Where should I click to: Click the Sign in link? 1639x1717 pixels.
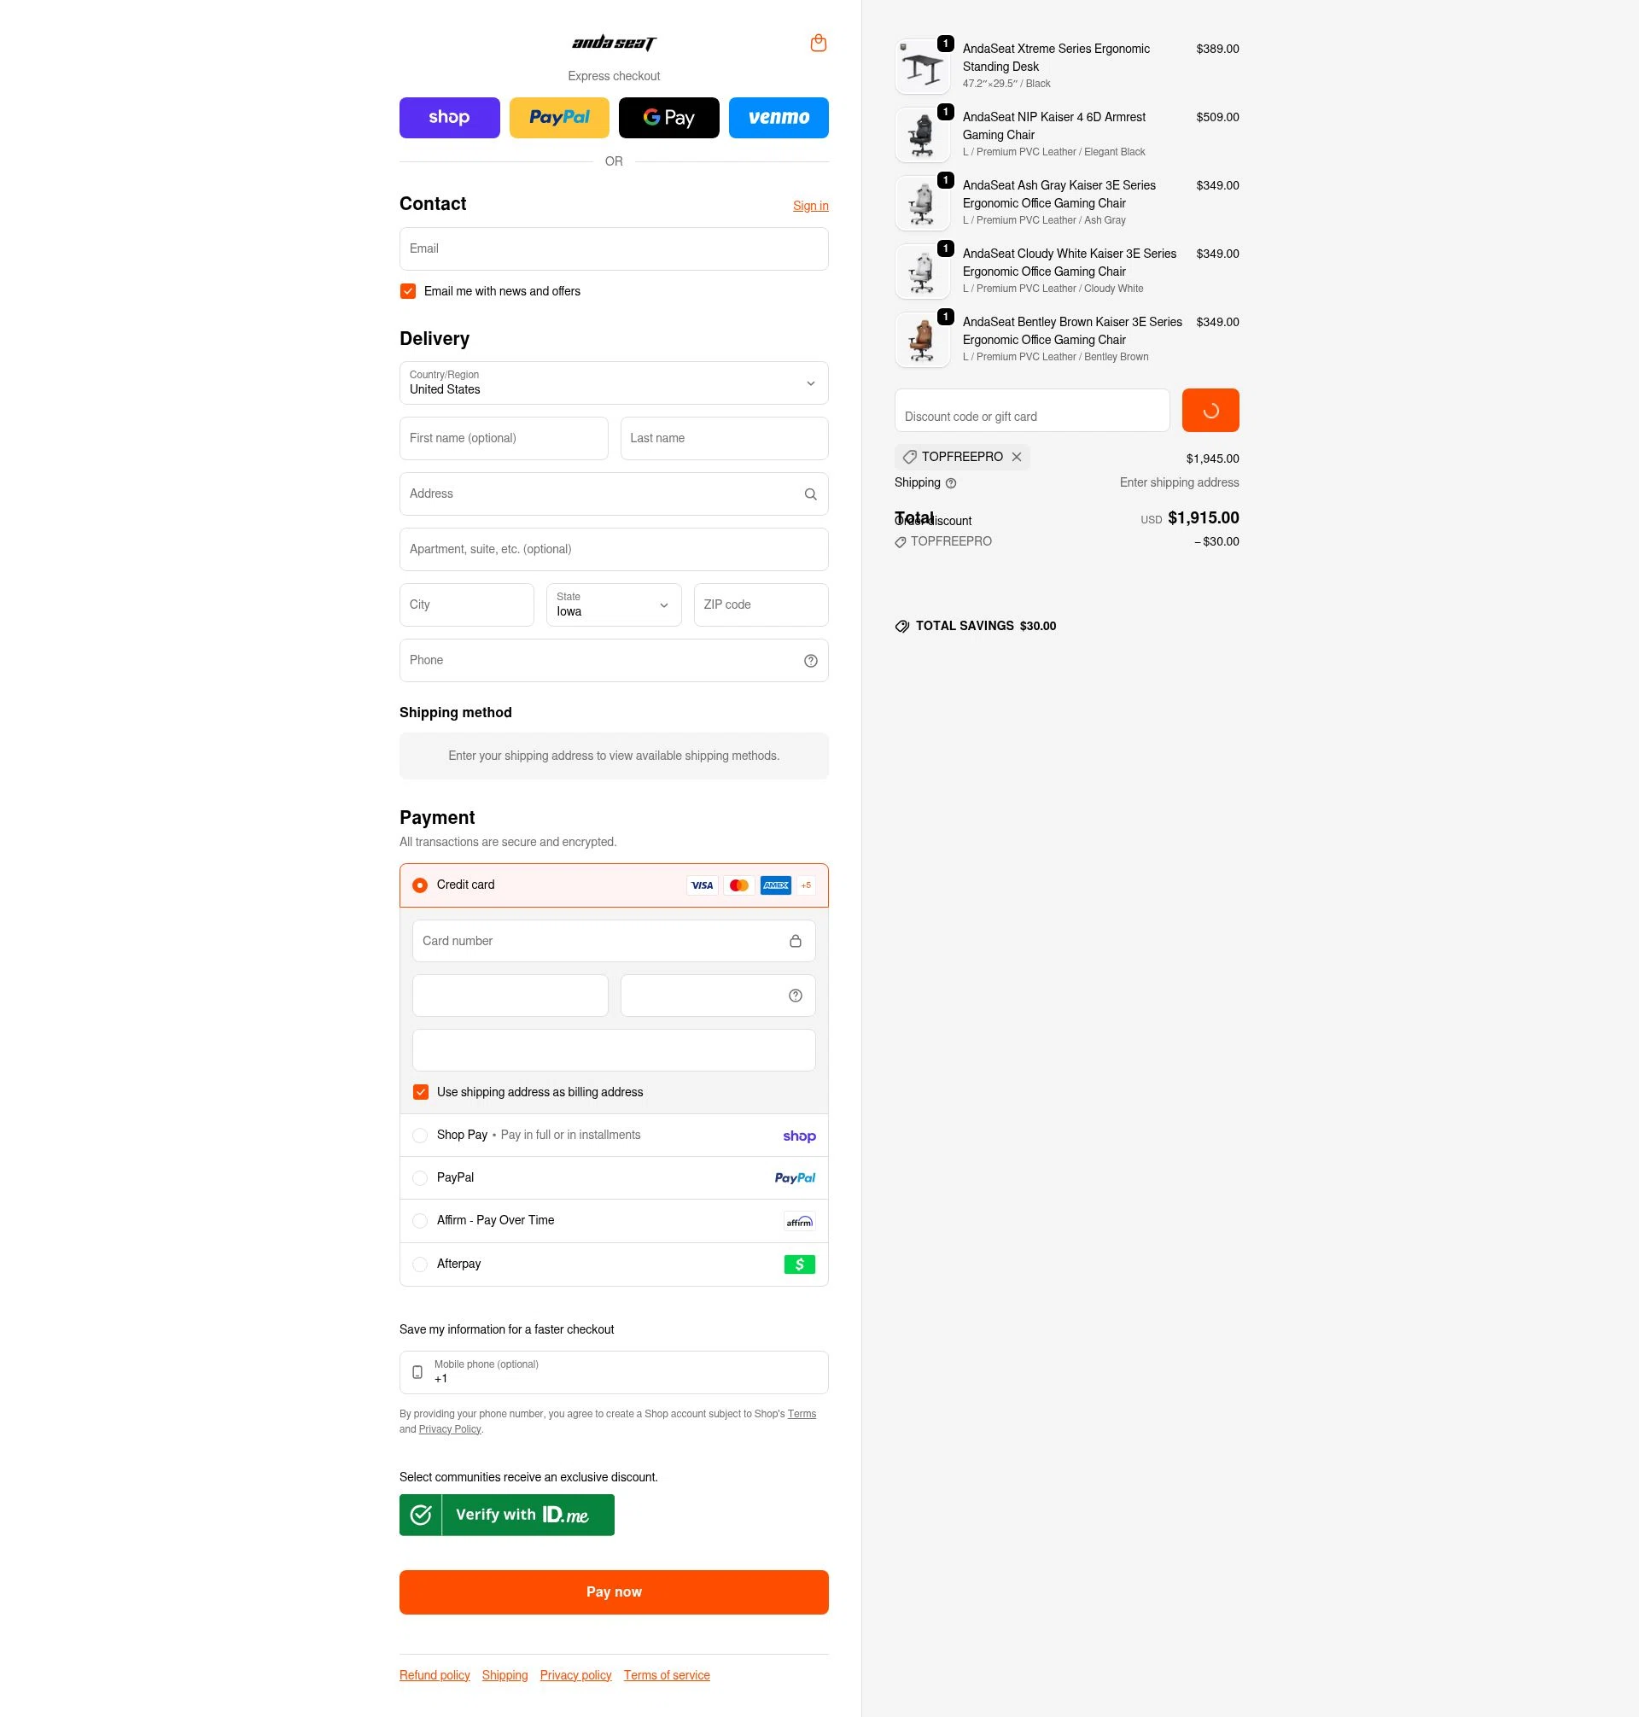pos(810,207)
